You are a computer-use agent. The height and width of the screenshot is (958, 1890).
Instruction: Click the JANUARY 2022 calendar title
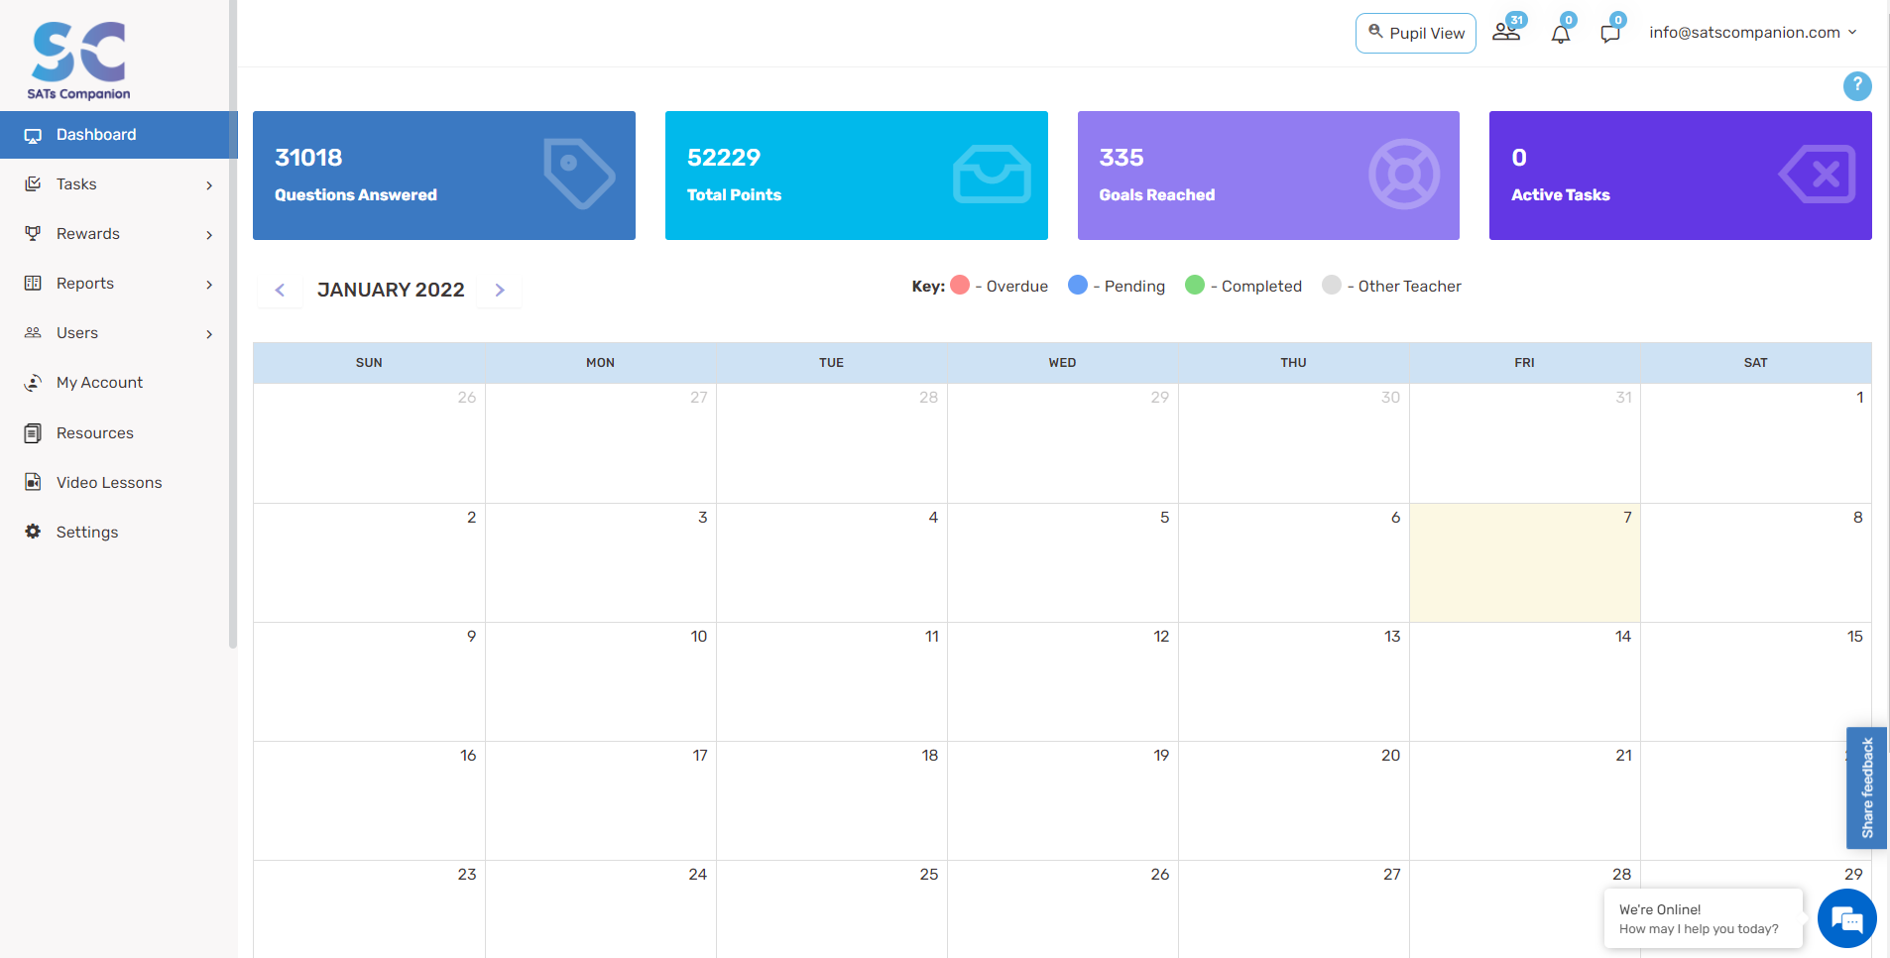coord(391,290)
